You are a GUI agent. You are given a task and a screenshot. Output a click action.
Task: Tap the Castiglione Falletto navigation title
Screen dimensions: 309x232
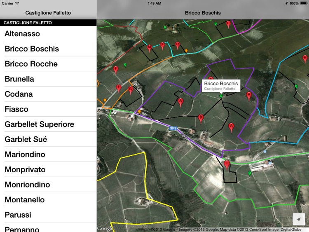point(48,13)
